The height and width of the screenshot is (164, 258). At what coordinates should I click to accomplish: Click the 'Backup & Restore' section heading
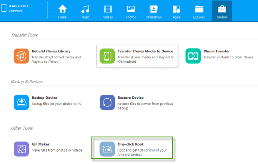[x=27, y=82]
